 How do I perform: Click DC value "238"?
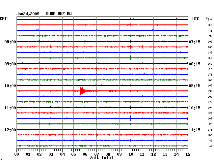210,47
